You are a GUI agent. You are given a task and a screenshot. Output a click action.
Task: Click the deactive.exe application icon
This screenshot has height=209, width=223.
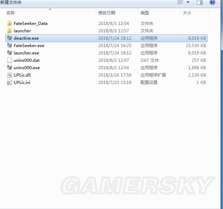(x=10, y=38)
